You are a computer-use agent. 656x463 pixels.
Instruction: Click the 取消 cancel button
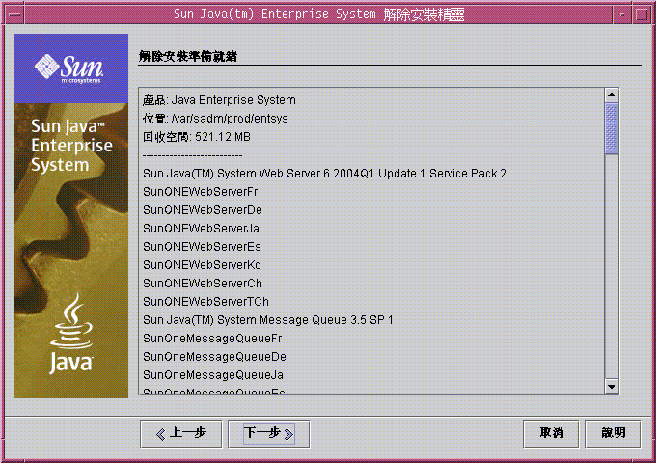pyautogui.click(x=551, y=434)
